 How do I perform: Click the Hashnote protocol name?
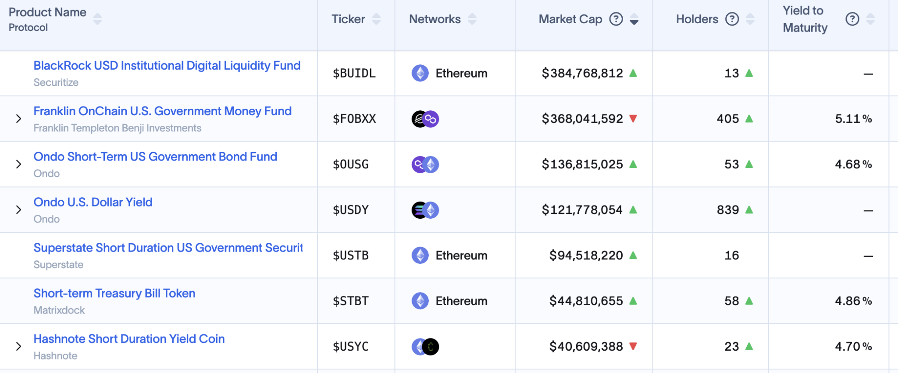(55, 356)
